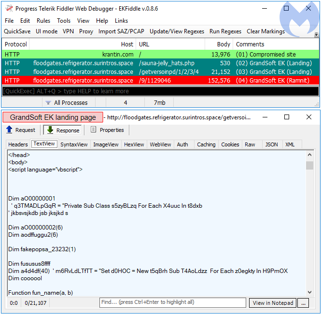This screenshot has height=315, width=321.
Task: Open the Links menu
Action: (121, 21)
